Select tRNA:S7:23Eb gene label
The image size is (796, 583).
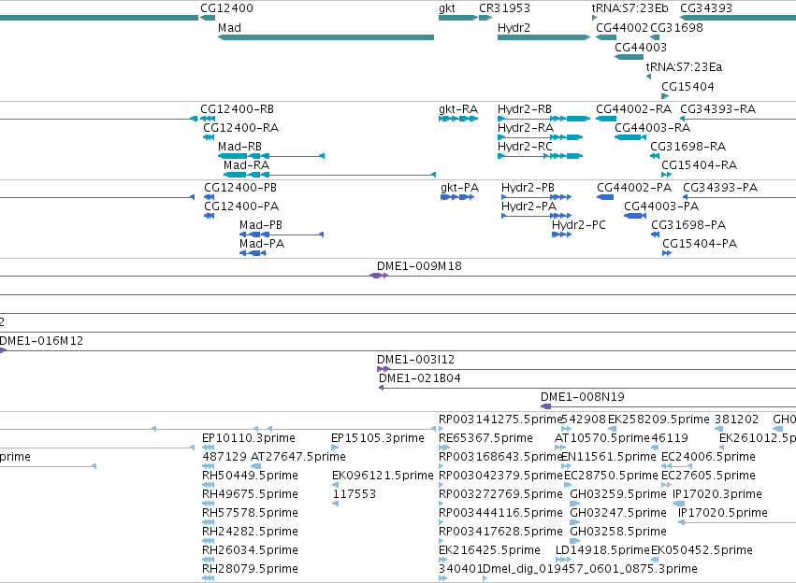point(630,8)
